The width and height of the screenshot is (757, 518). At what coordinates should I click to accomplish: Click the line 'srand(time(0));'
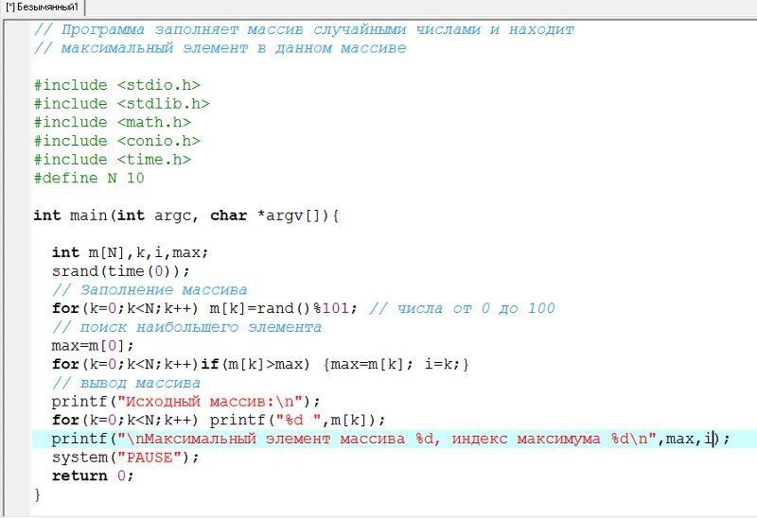click(121, 271)
